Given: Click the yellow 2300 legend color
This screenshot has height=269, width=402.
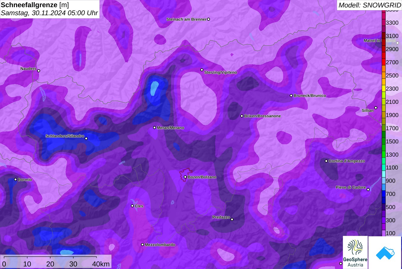Looking at the screenshot, I should (383, 89).
